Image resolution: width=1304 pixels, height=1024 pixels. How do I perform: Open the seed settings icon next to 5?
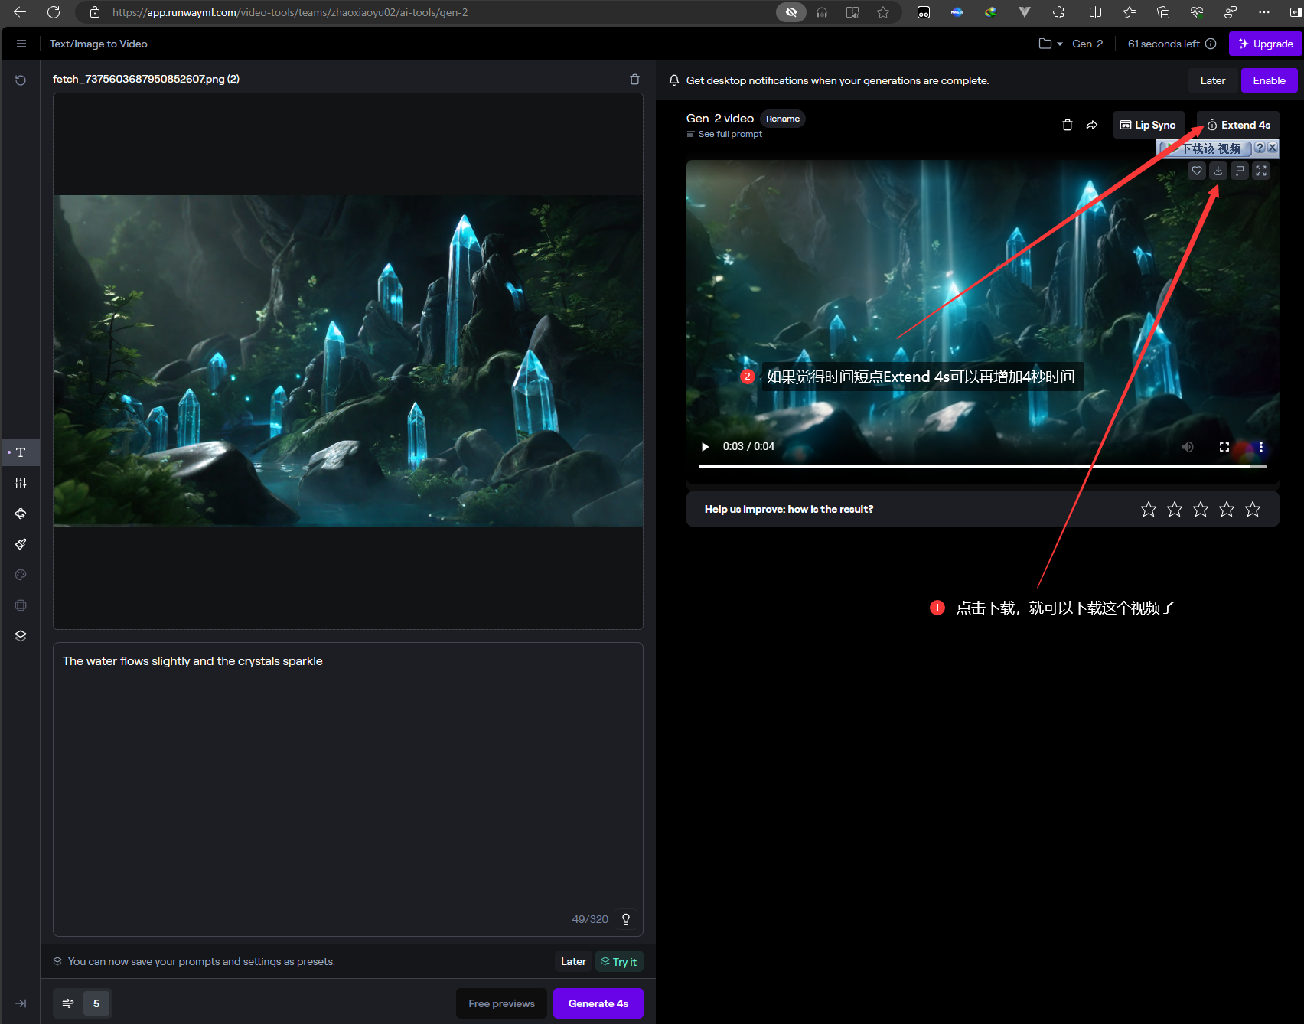[68, 1003]
